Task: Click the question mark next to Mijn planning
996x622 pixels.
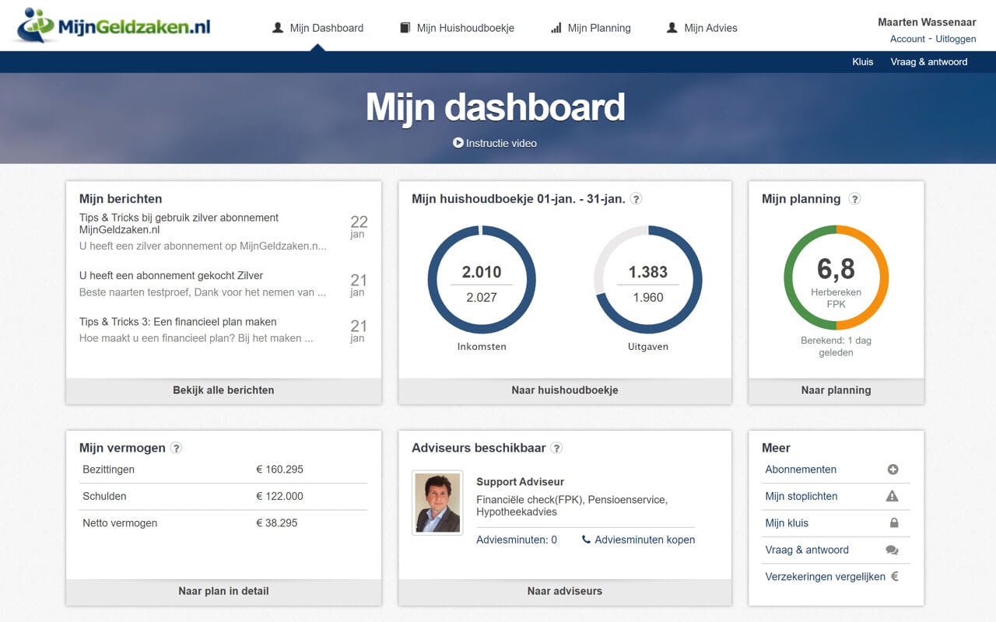Action: click(x=854, y=199)
